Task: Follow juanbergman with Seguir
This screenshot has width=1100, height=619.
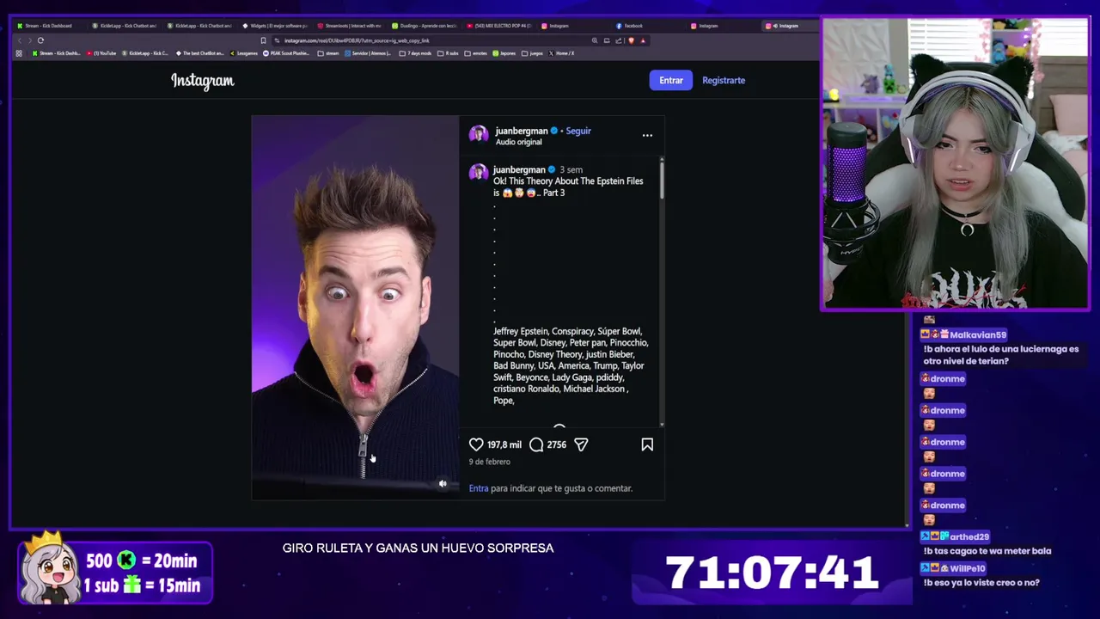Action: click(x=578, y=131)
